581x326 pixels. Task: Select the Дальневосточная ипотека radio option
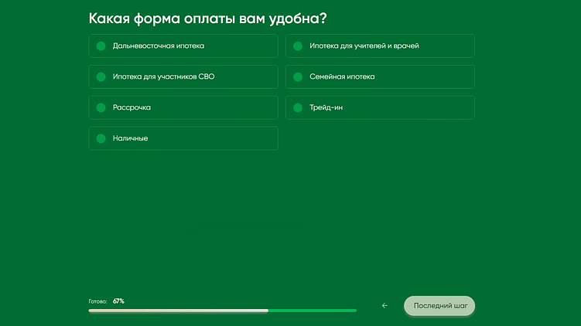click(183, 46)
